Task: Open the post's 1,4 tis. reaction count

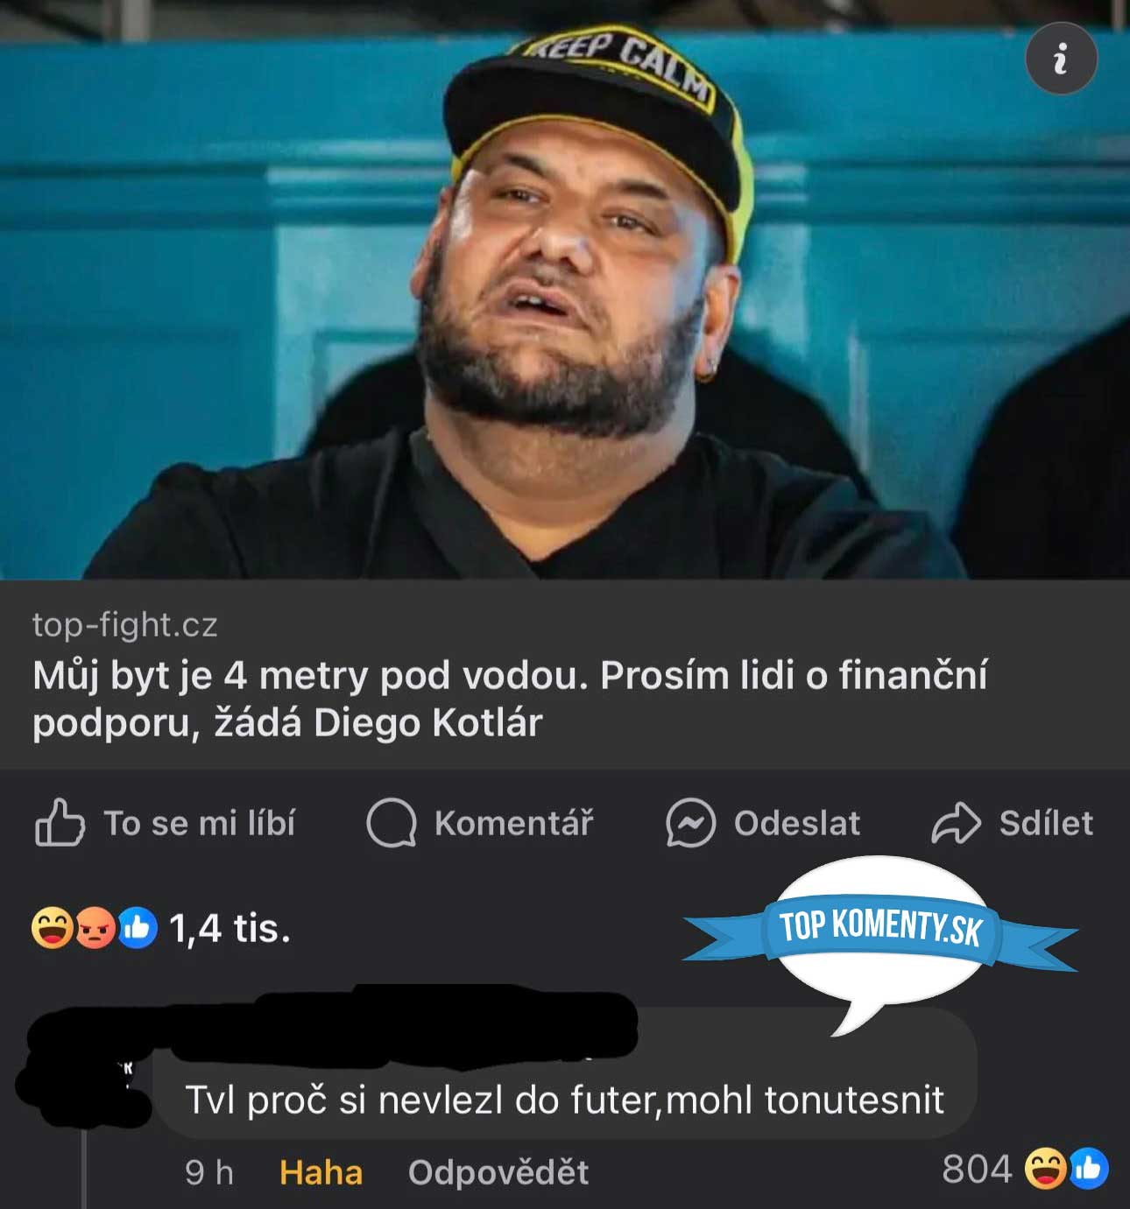Action: 230,928
